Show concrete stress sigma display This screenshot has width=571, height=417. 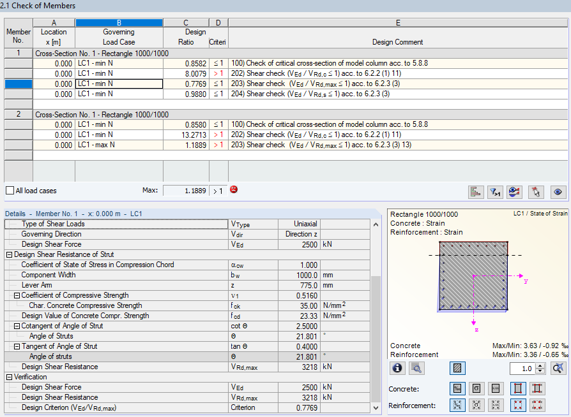(476, 389)
